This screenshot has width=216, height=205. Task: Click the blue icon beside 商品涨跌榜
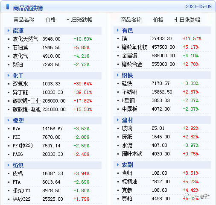(x=8, y=7)
